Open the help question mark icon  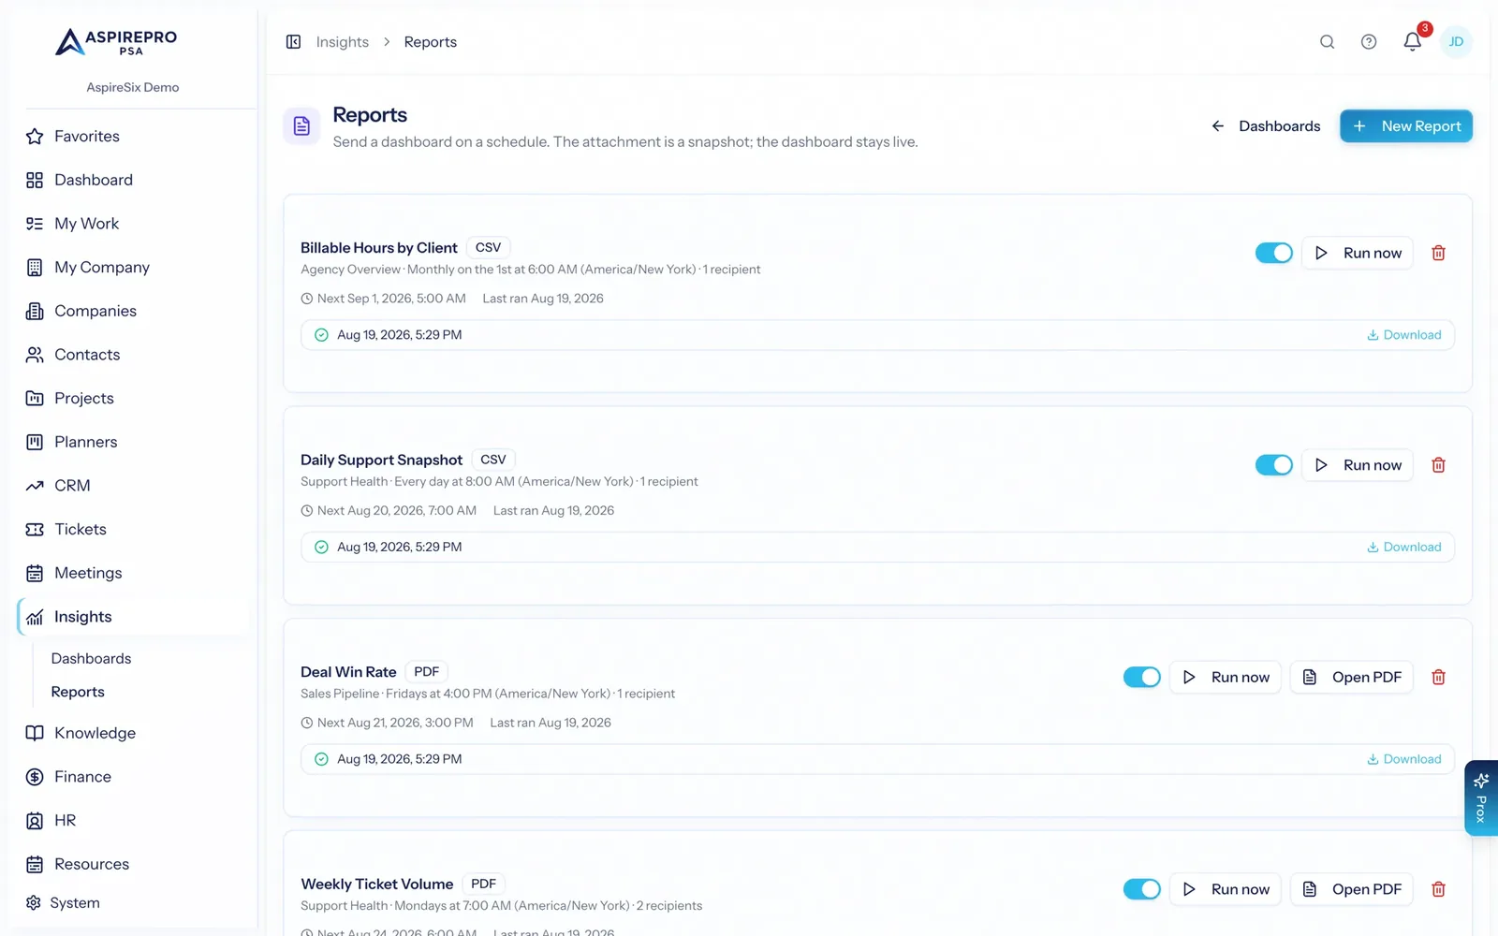(1369, 42)
